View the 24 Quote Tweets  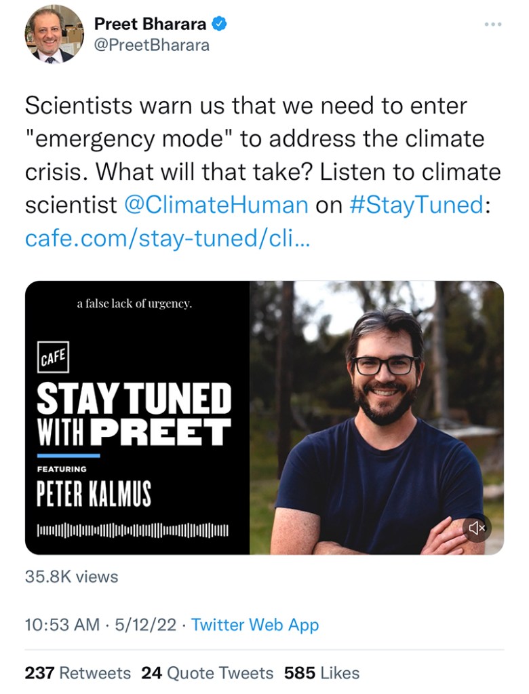click(207, 673)
